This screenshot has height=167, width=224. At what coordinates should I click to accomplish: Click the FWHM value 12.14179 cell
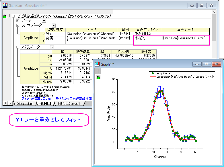pos(63,77)
